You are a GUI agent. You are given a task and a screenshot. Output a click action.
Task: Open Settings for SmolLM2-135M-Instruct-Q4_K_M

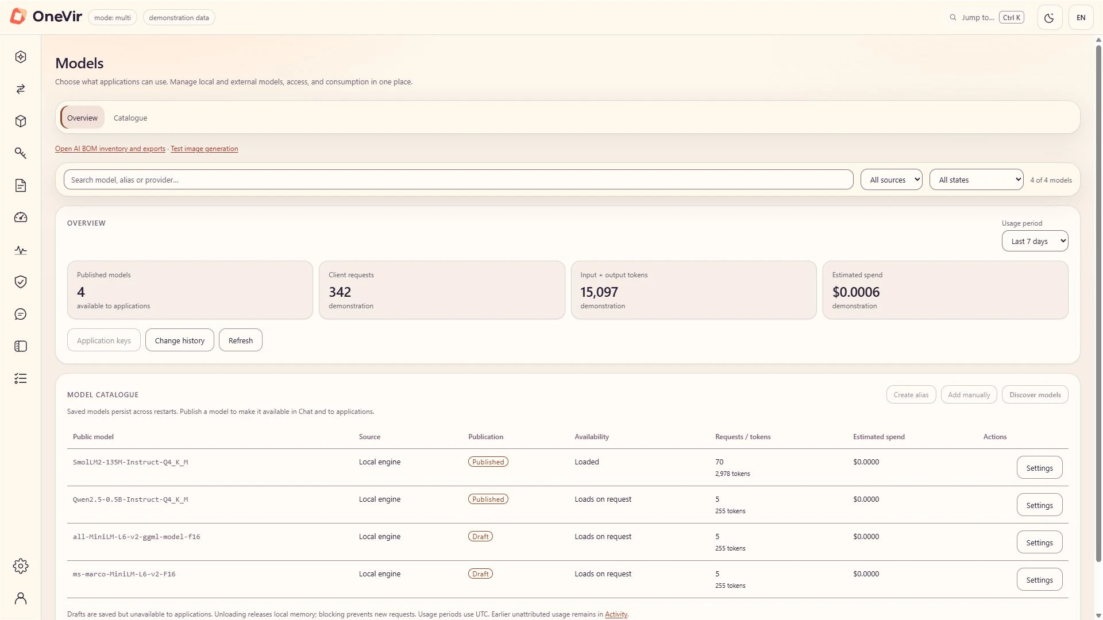[1040, 468]
